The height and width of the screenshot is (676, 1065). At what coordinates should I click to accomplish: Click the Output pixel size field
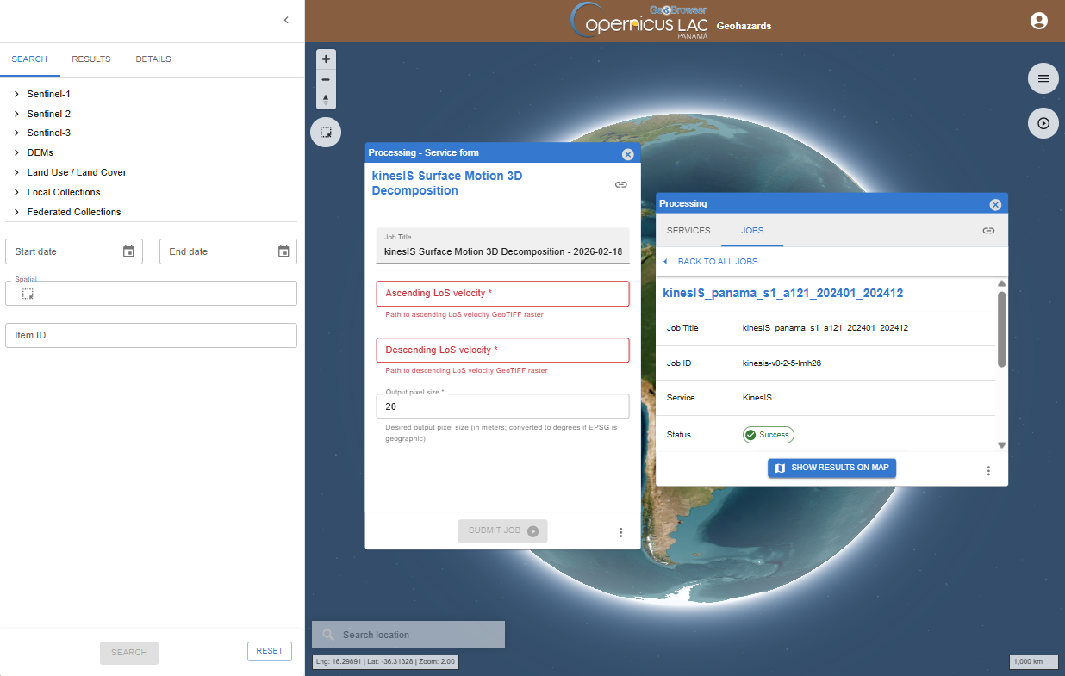502,406
